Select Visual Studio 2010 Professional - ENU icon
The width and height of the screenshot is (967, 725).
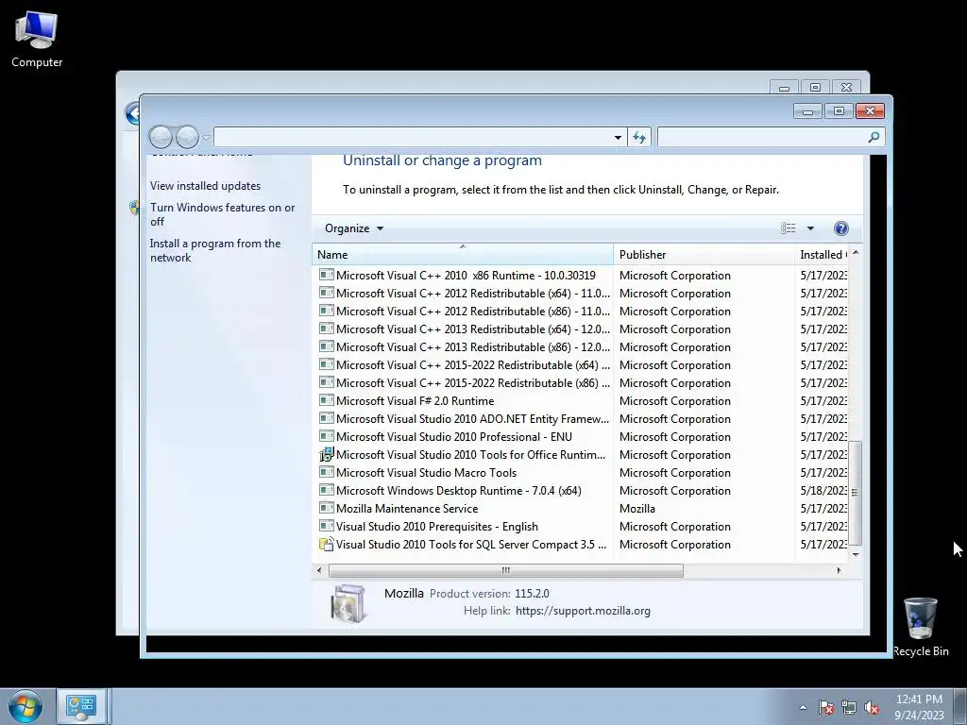(326, 436)
